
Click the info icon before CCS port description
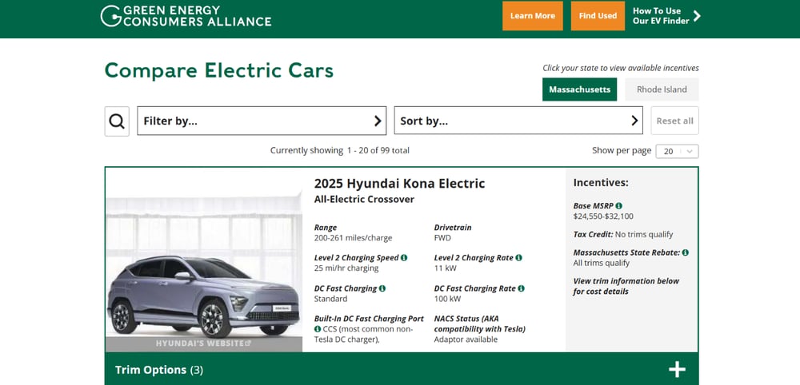pyautogui.click(x=318, y=329)
